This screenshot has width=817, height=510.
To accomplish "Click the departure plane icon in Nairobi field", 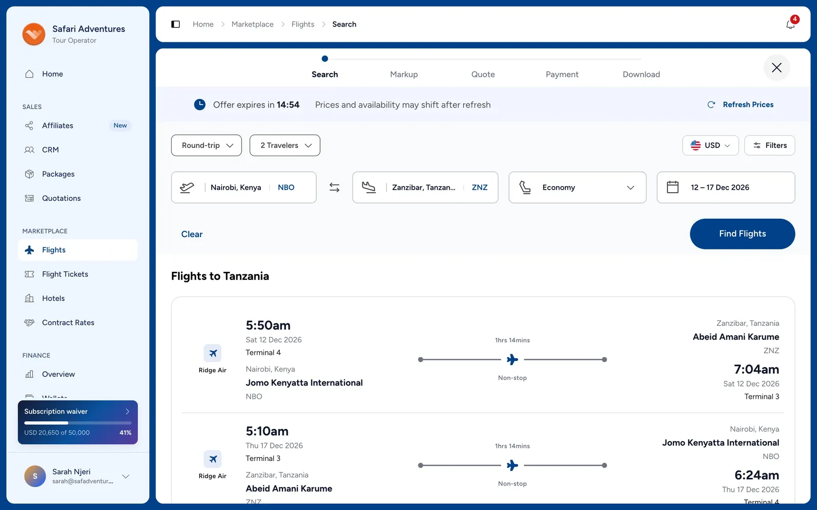I will tap(187, 187).
